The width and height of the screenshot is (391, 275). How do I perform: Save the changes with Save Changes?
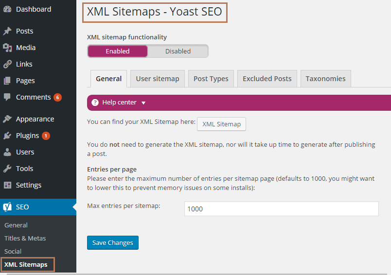tap(113, 242)
